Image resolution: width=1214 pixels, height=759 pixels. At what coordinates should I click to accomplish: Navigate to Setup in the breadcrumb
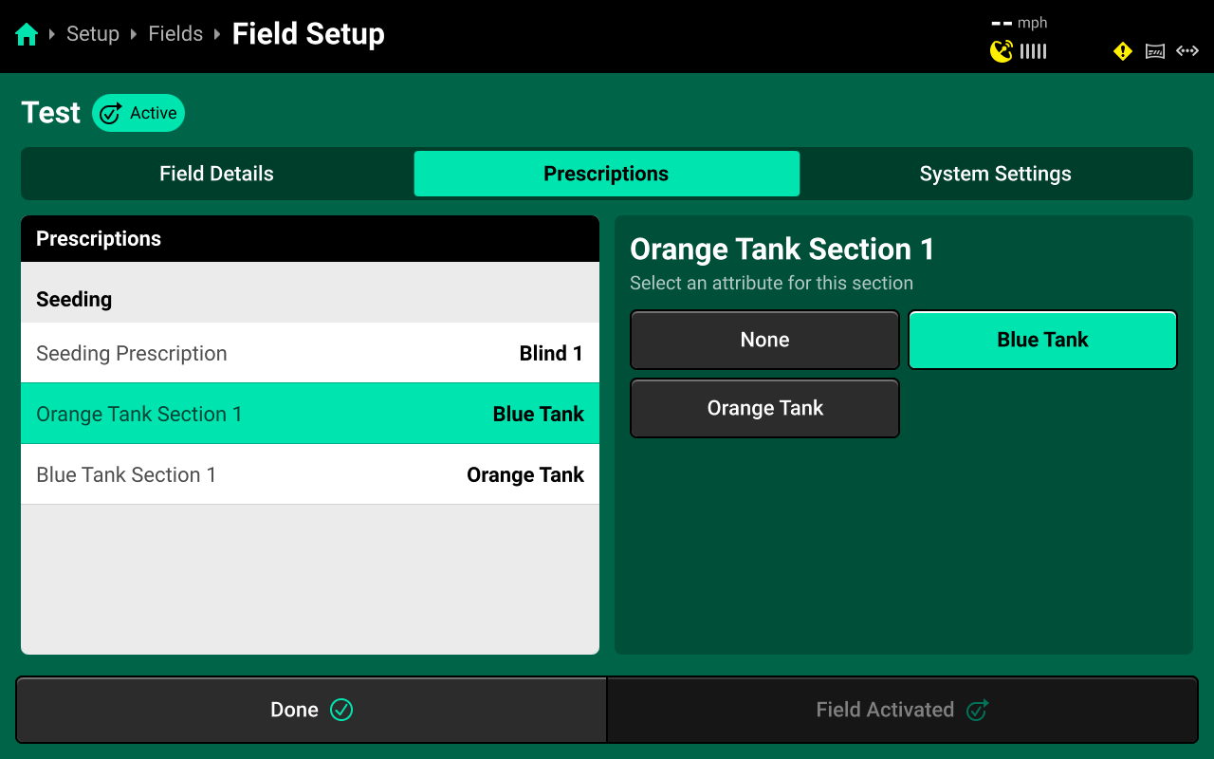click(x=93, y=34)
